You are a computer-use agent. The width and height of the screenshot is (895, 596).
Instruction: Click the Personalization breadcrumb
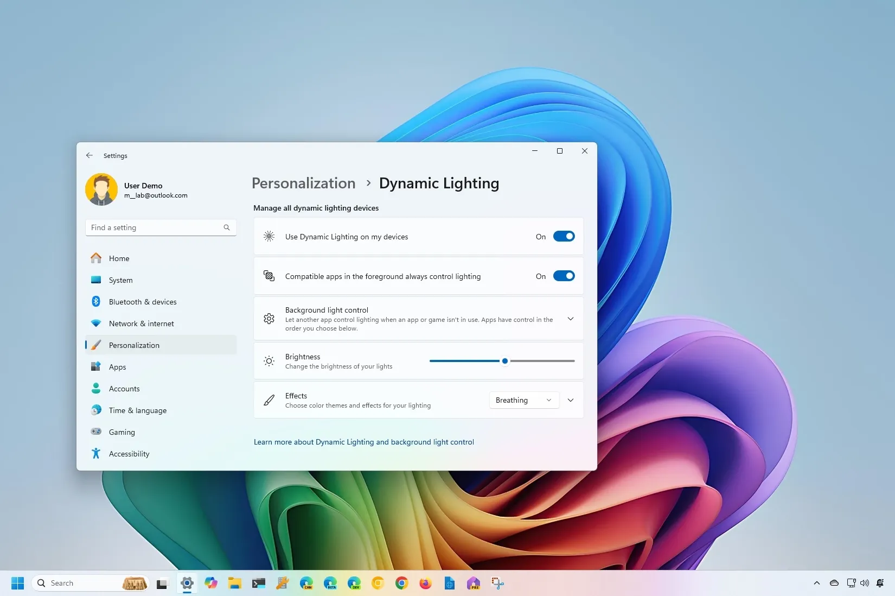304,183
